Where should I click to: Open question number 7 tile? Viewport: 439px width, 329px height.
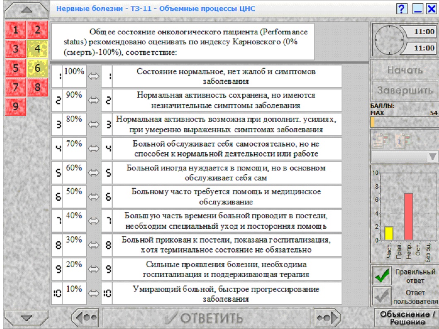[15, 87]
